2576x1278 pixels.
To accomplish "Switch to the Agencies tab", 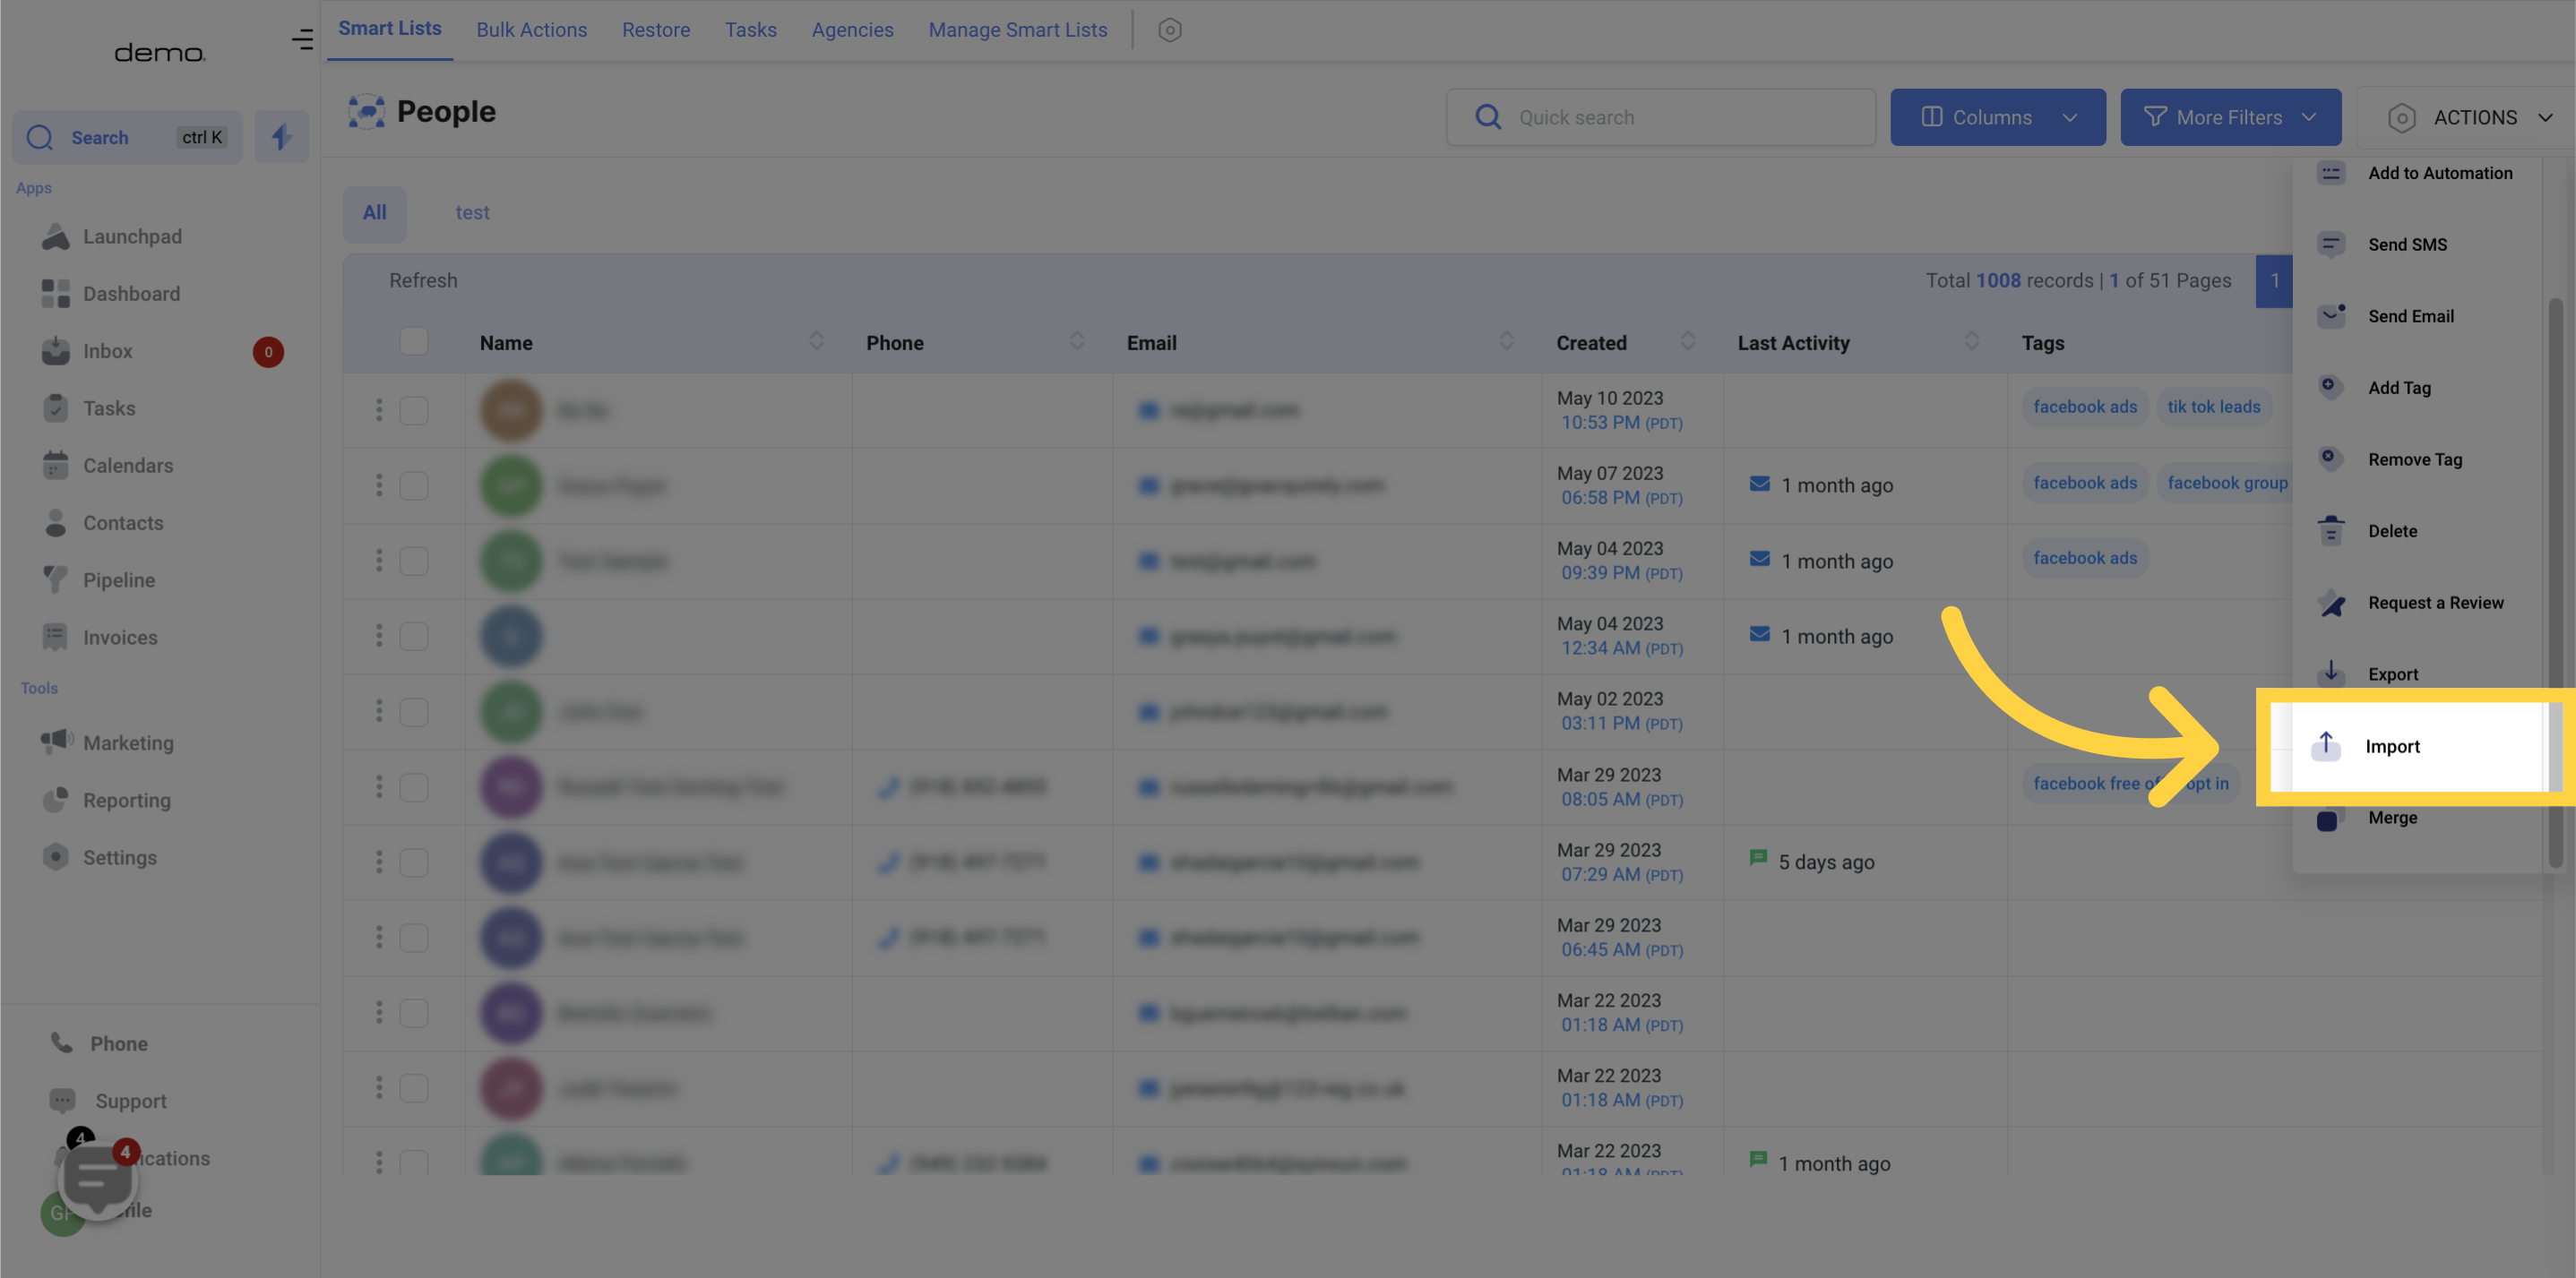I will 852,30.
